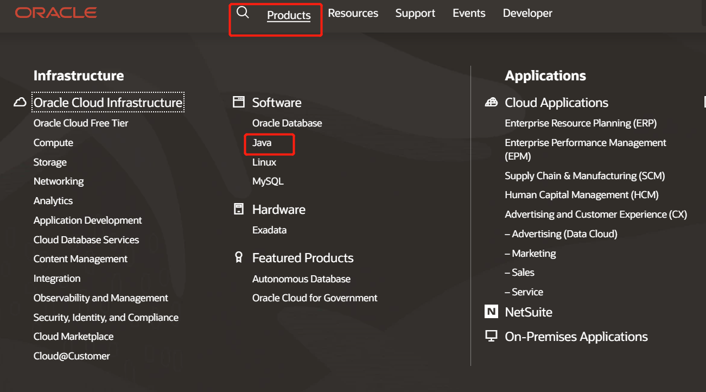Open the Exadata link
The height and width of the screenshot is (392, 706).
[x=269, y=230]
